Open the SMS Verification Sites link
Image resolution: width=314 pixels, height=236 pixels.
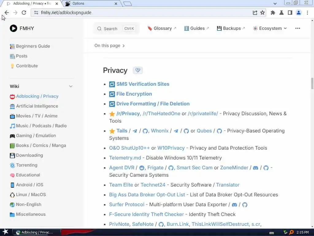(143, 84)
